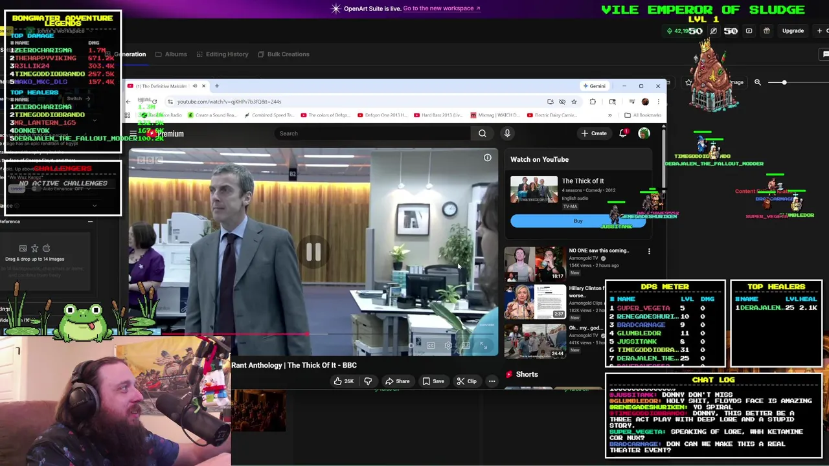Viewport: 829px width, 466px height.
Task: Reload the YouTube page
Action: coord(154,102)
